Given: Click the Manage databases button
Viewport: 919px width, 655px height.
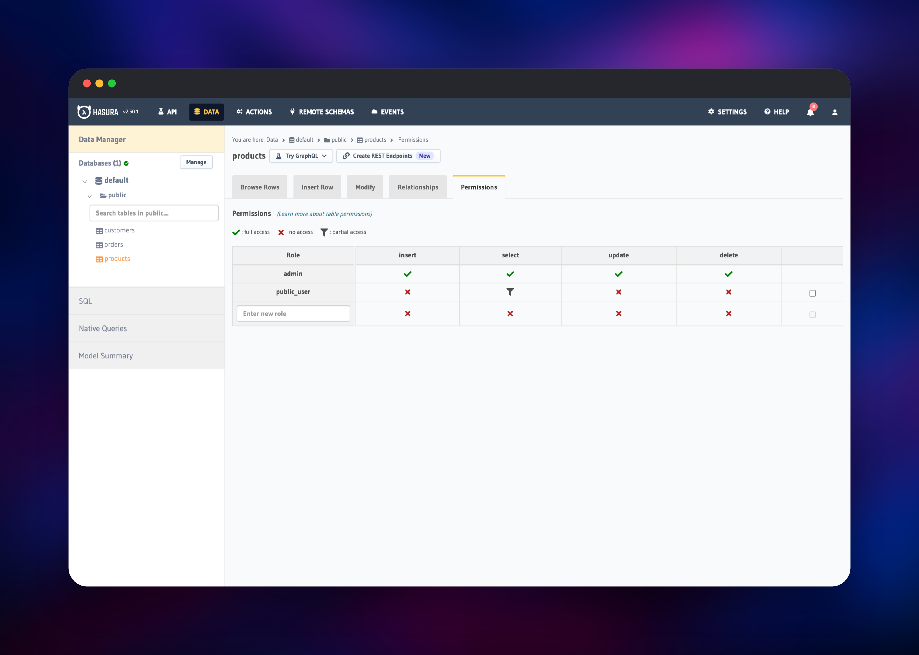Looking at the screenshot, I should (196, 162).
